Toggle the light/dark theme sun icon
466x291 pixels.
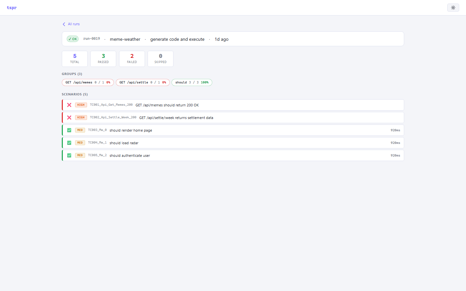453,7
